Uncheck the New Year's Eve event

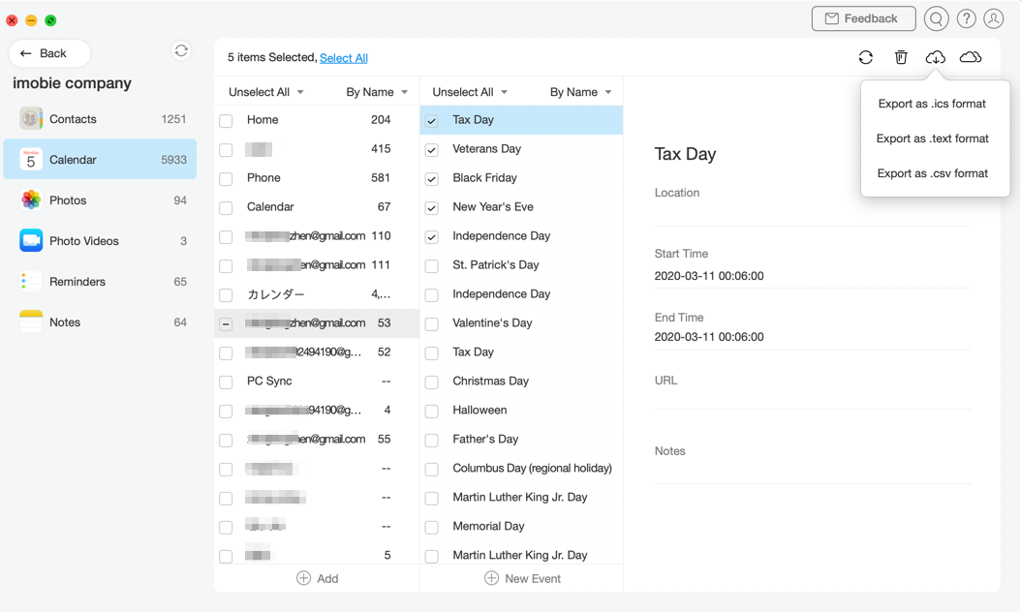coord(432,207)
